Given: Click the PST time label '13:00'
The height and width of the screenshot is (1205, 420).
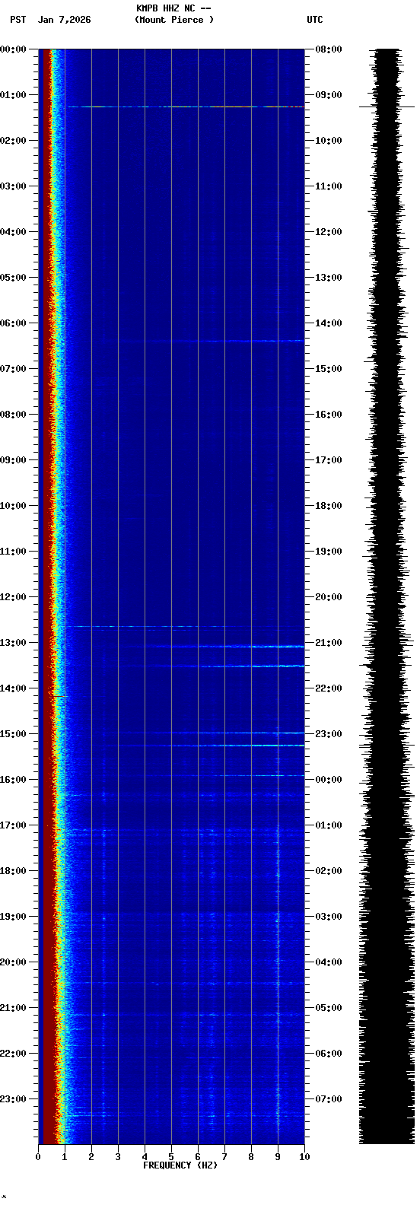Looking at the screenshot, I should [x=13, y=643].
